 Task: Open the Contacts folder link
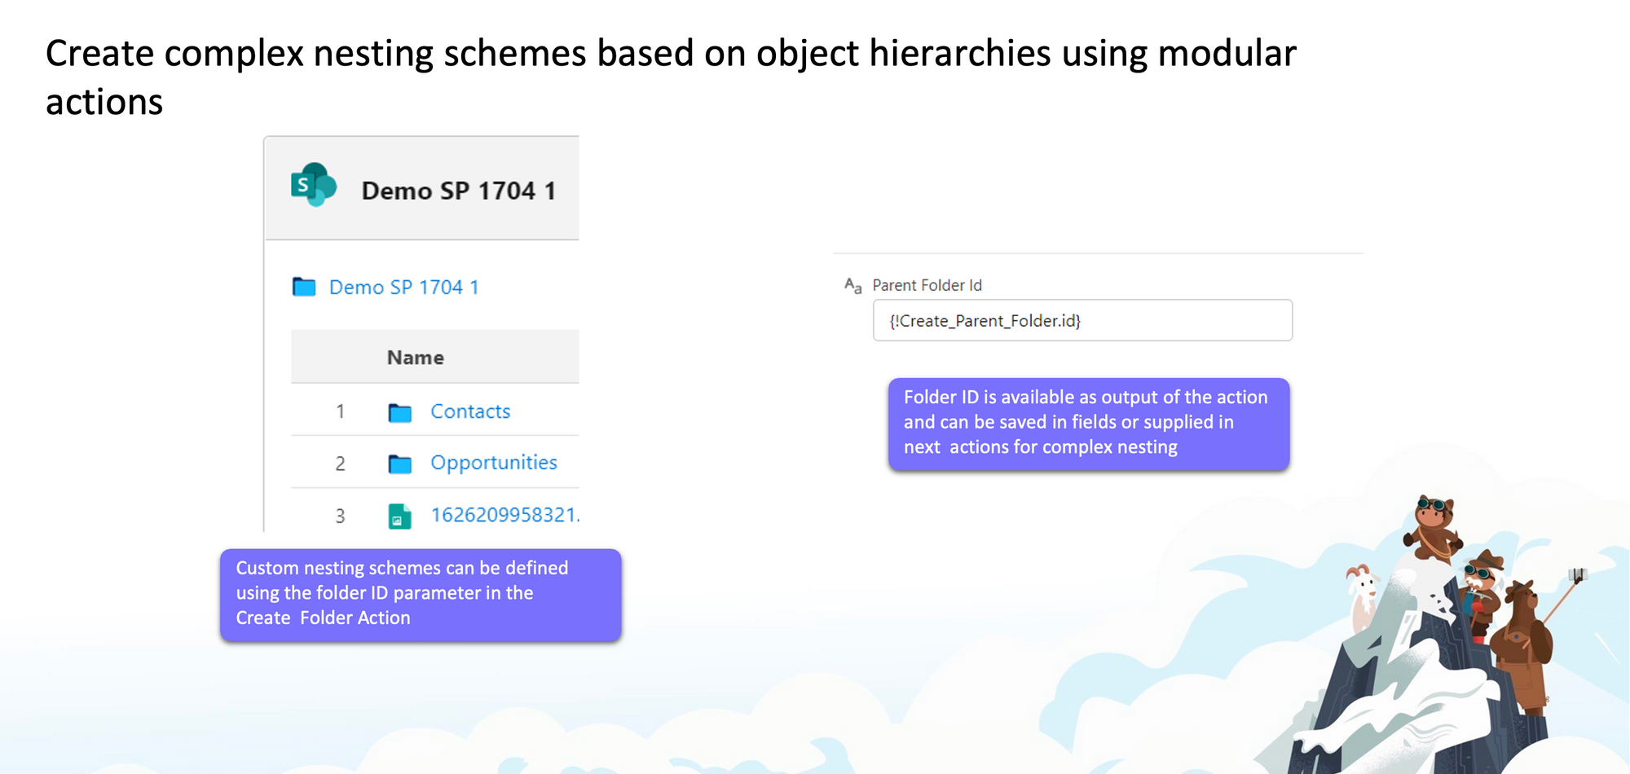click(x=470, y=411)
